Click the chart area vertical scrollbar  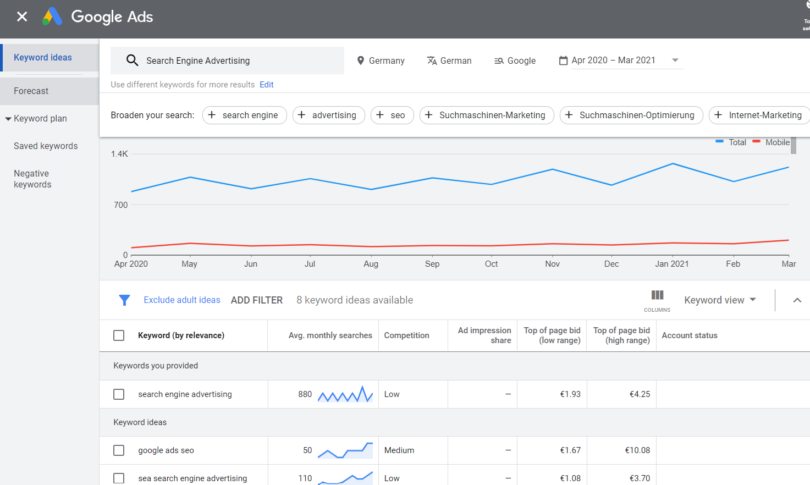point(794,145)
